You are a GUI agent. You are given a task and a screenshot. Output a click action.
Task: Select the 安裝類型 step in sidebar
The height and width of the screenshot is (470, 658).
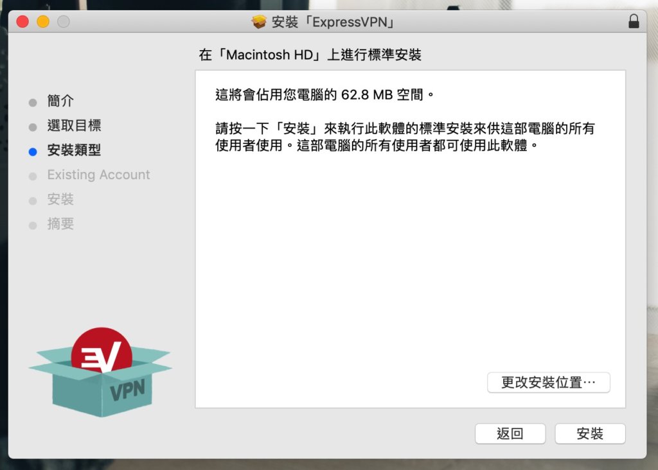75,150
